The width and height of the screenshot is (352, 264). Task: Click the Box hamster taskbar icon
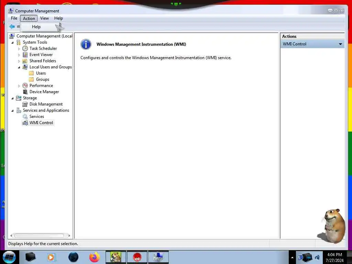(116, 257)
